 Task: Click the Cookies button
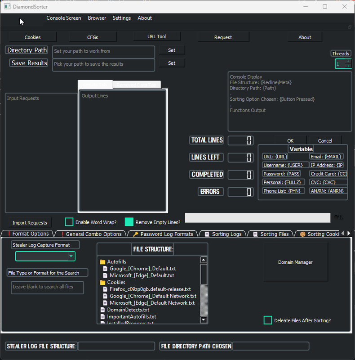coord(32,37)
